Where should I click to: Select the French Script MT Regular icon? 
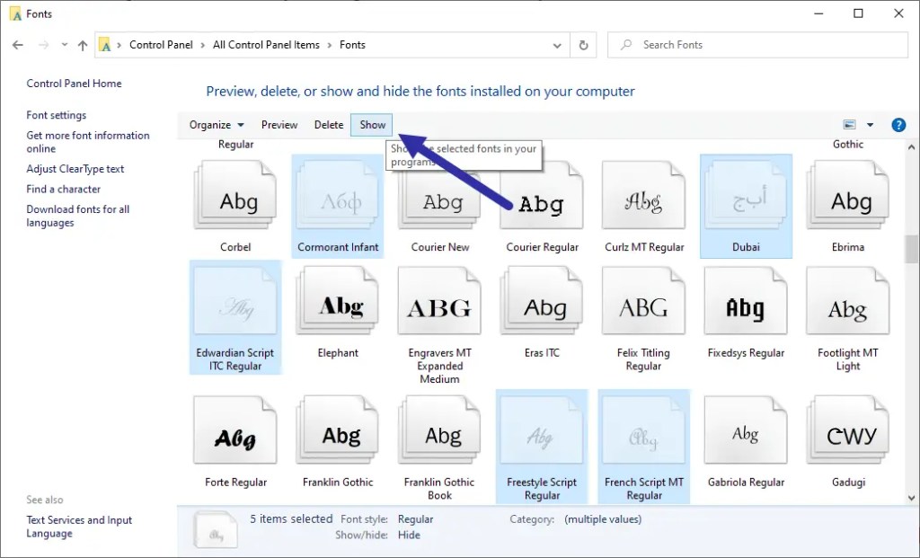point(643,430)
